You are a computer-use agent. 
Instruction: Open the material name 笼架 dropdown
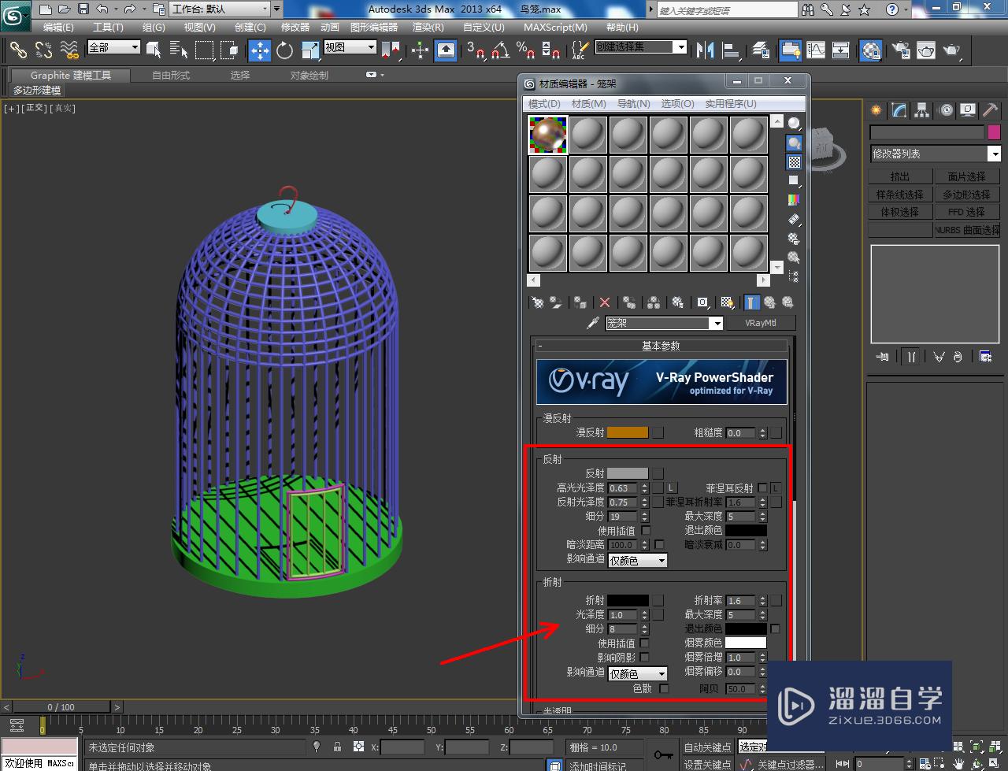pyautogui.click(x=664, y=323)
